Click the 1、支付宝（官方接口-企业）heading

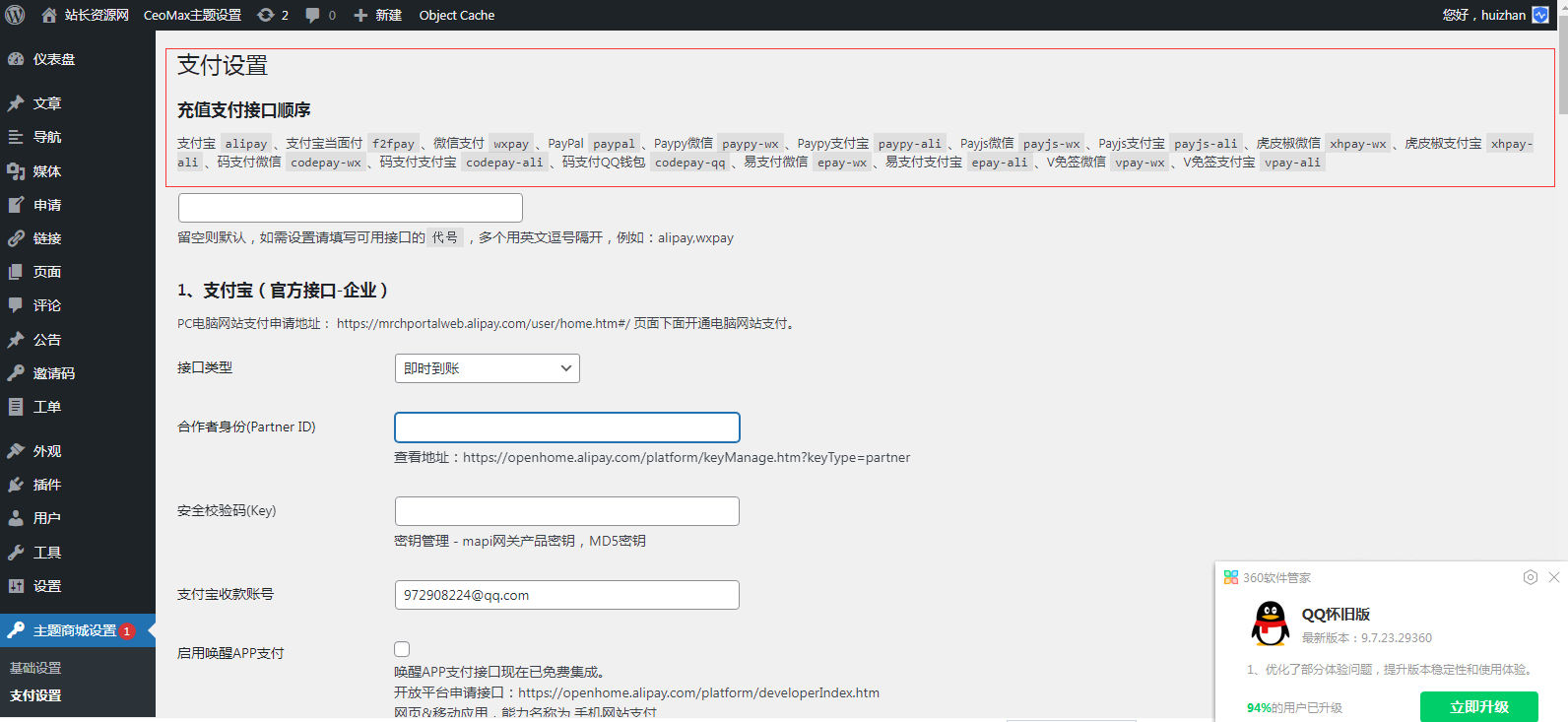pos(283,291)
